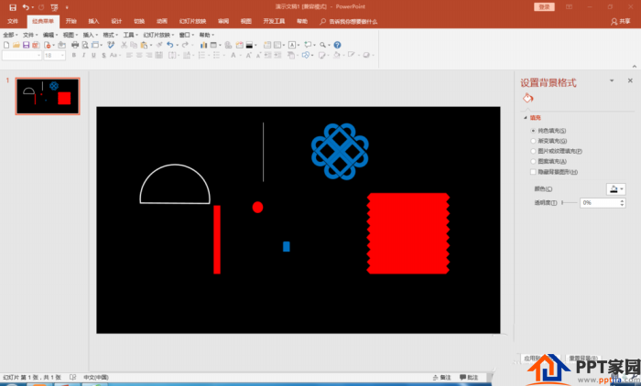
Task: Click the Format Painter brush icon
Action: pyautogui.click(x=159, y=45)
